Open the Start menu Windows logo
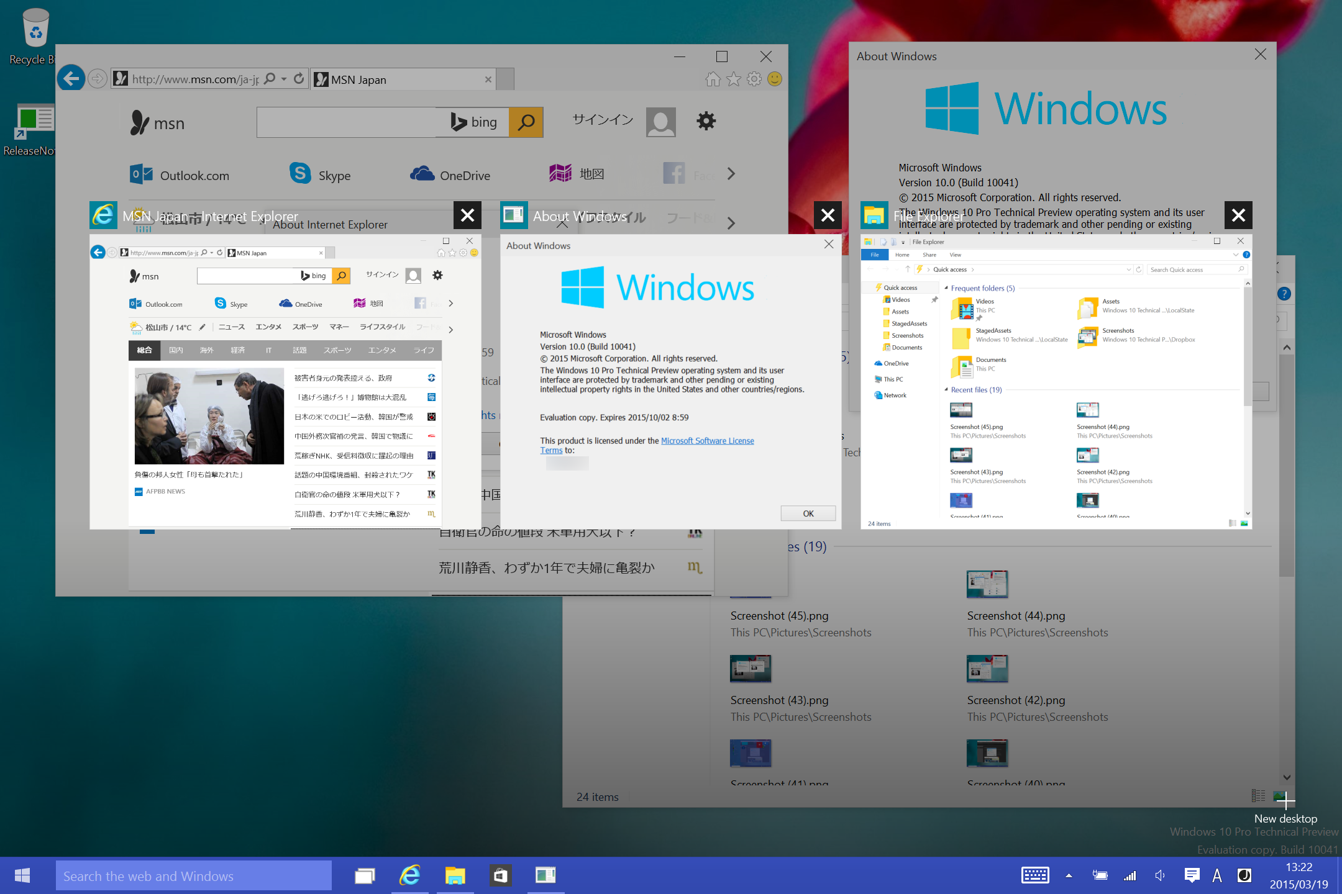The width and height of the screenshot is (1342, 894). pos(22,875)
